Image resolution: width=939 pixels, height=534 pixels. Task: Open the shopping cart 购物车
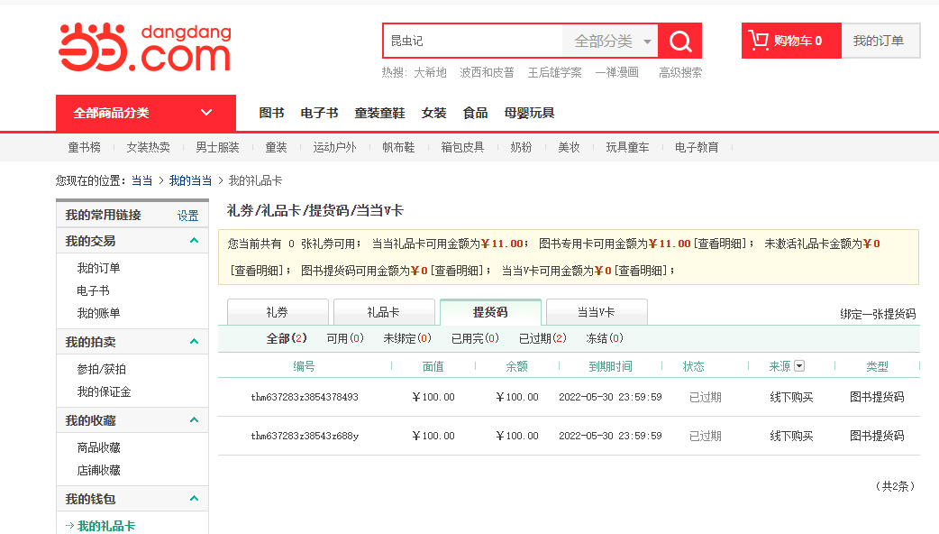(x=791, y=41)
